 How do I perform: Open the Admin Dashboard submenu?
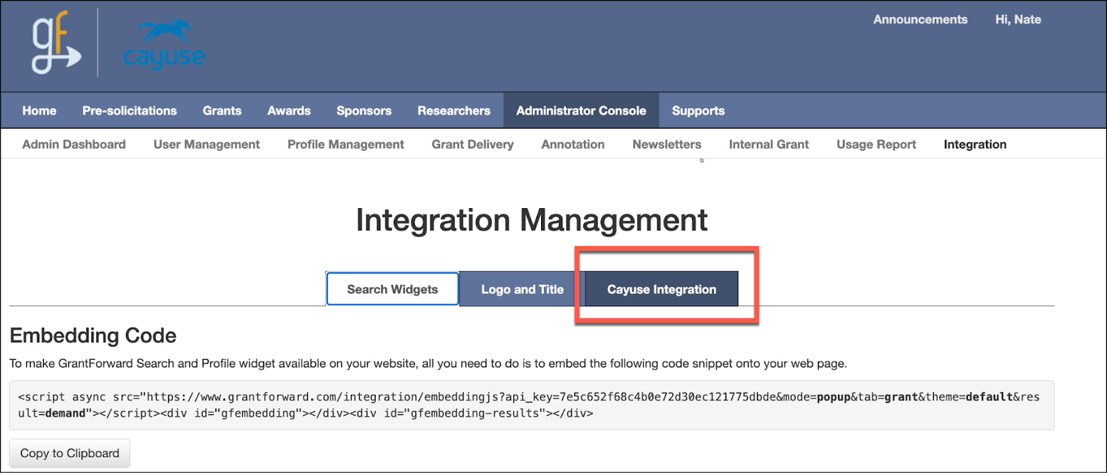74,145
